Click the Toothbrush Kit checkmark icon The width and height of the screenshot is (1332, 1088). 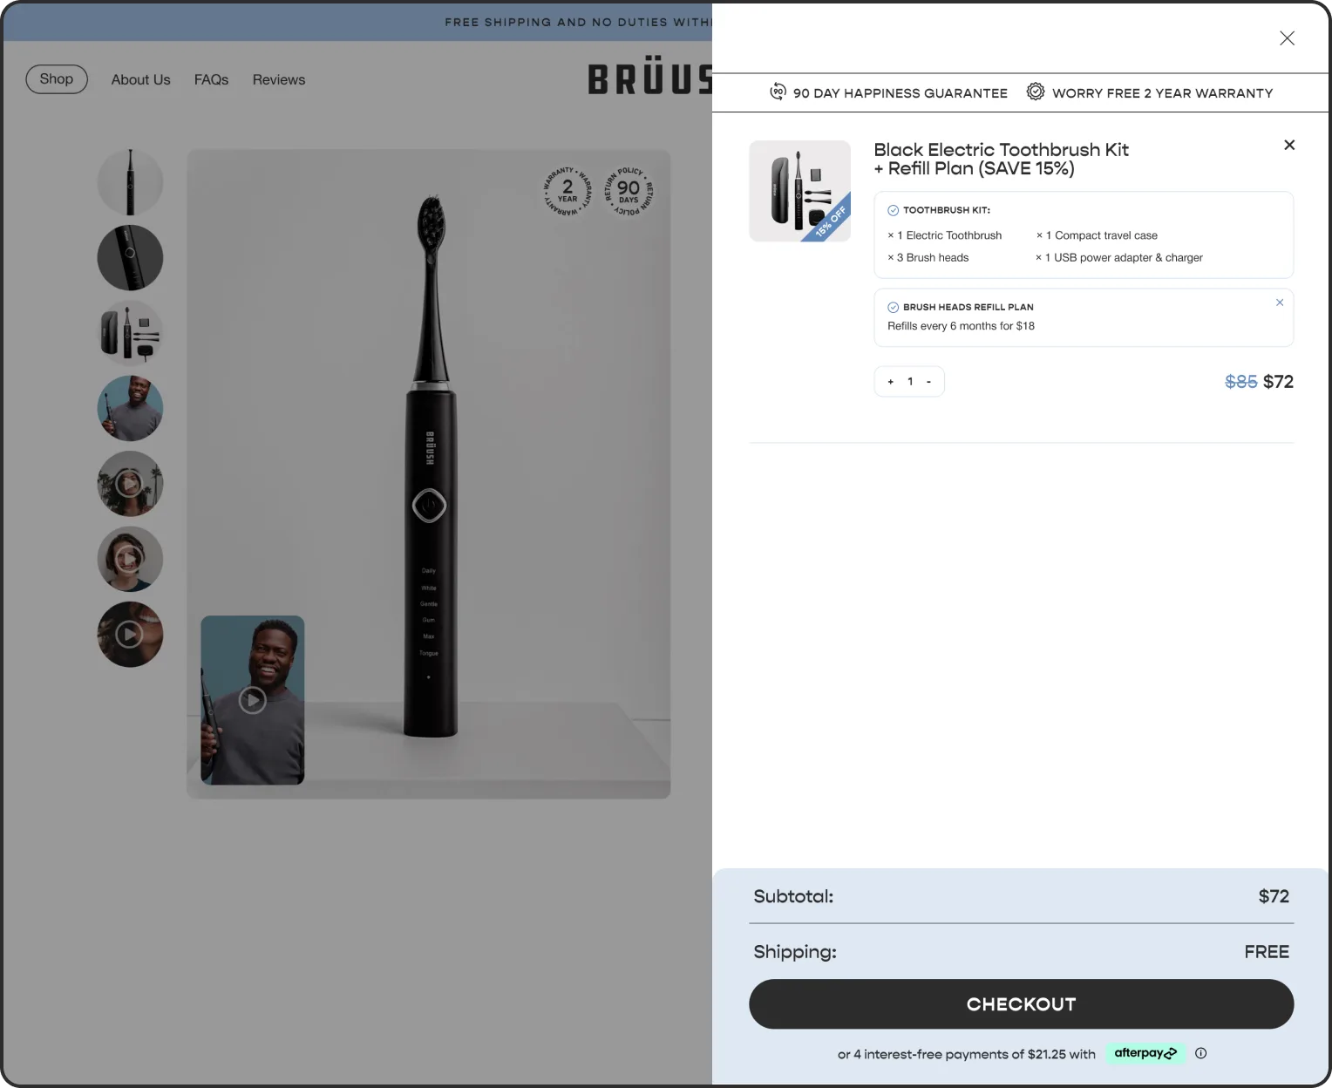893,210
